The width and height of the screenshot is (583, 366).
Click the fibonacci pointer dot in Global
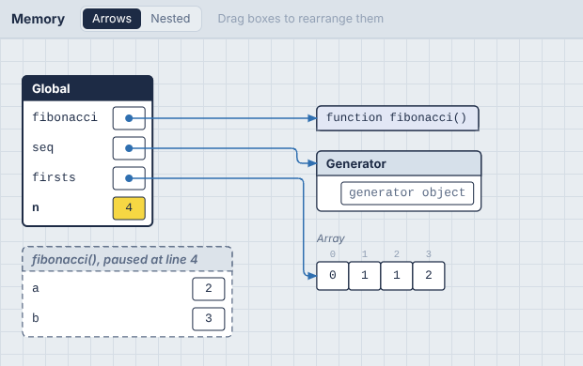tap(129, 118)
